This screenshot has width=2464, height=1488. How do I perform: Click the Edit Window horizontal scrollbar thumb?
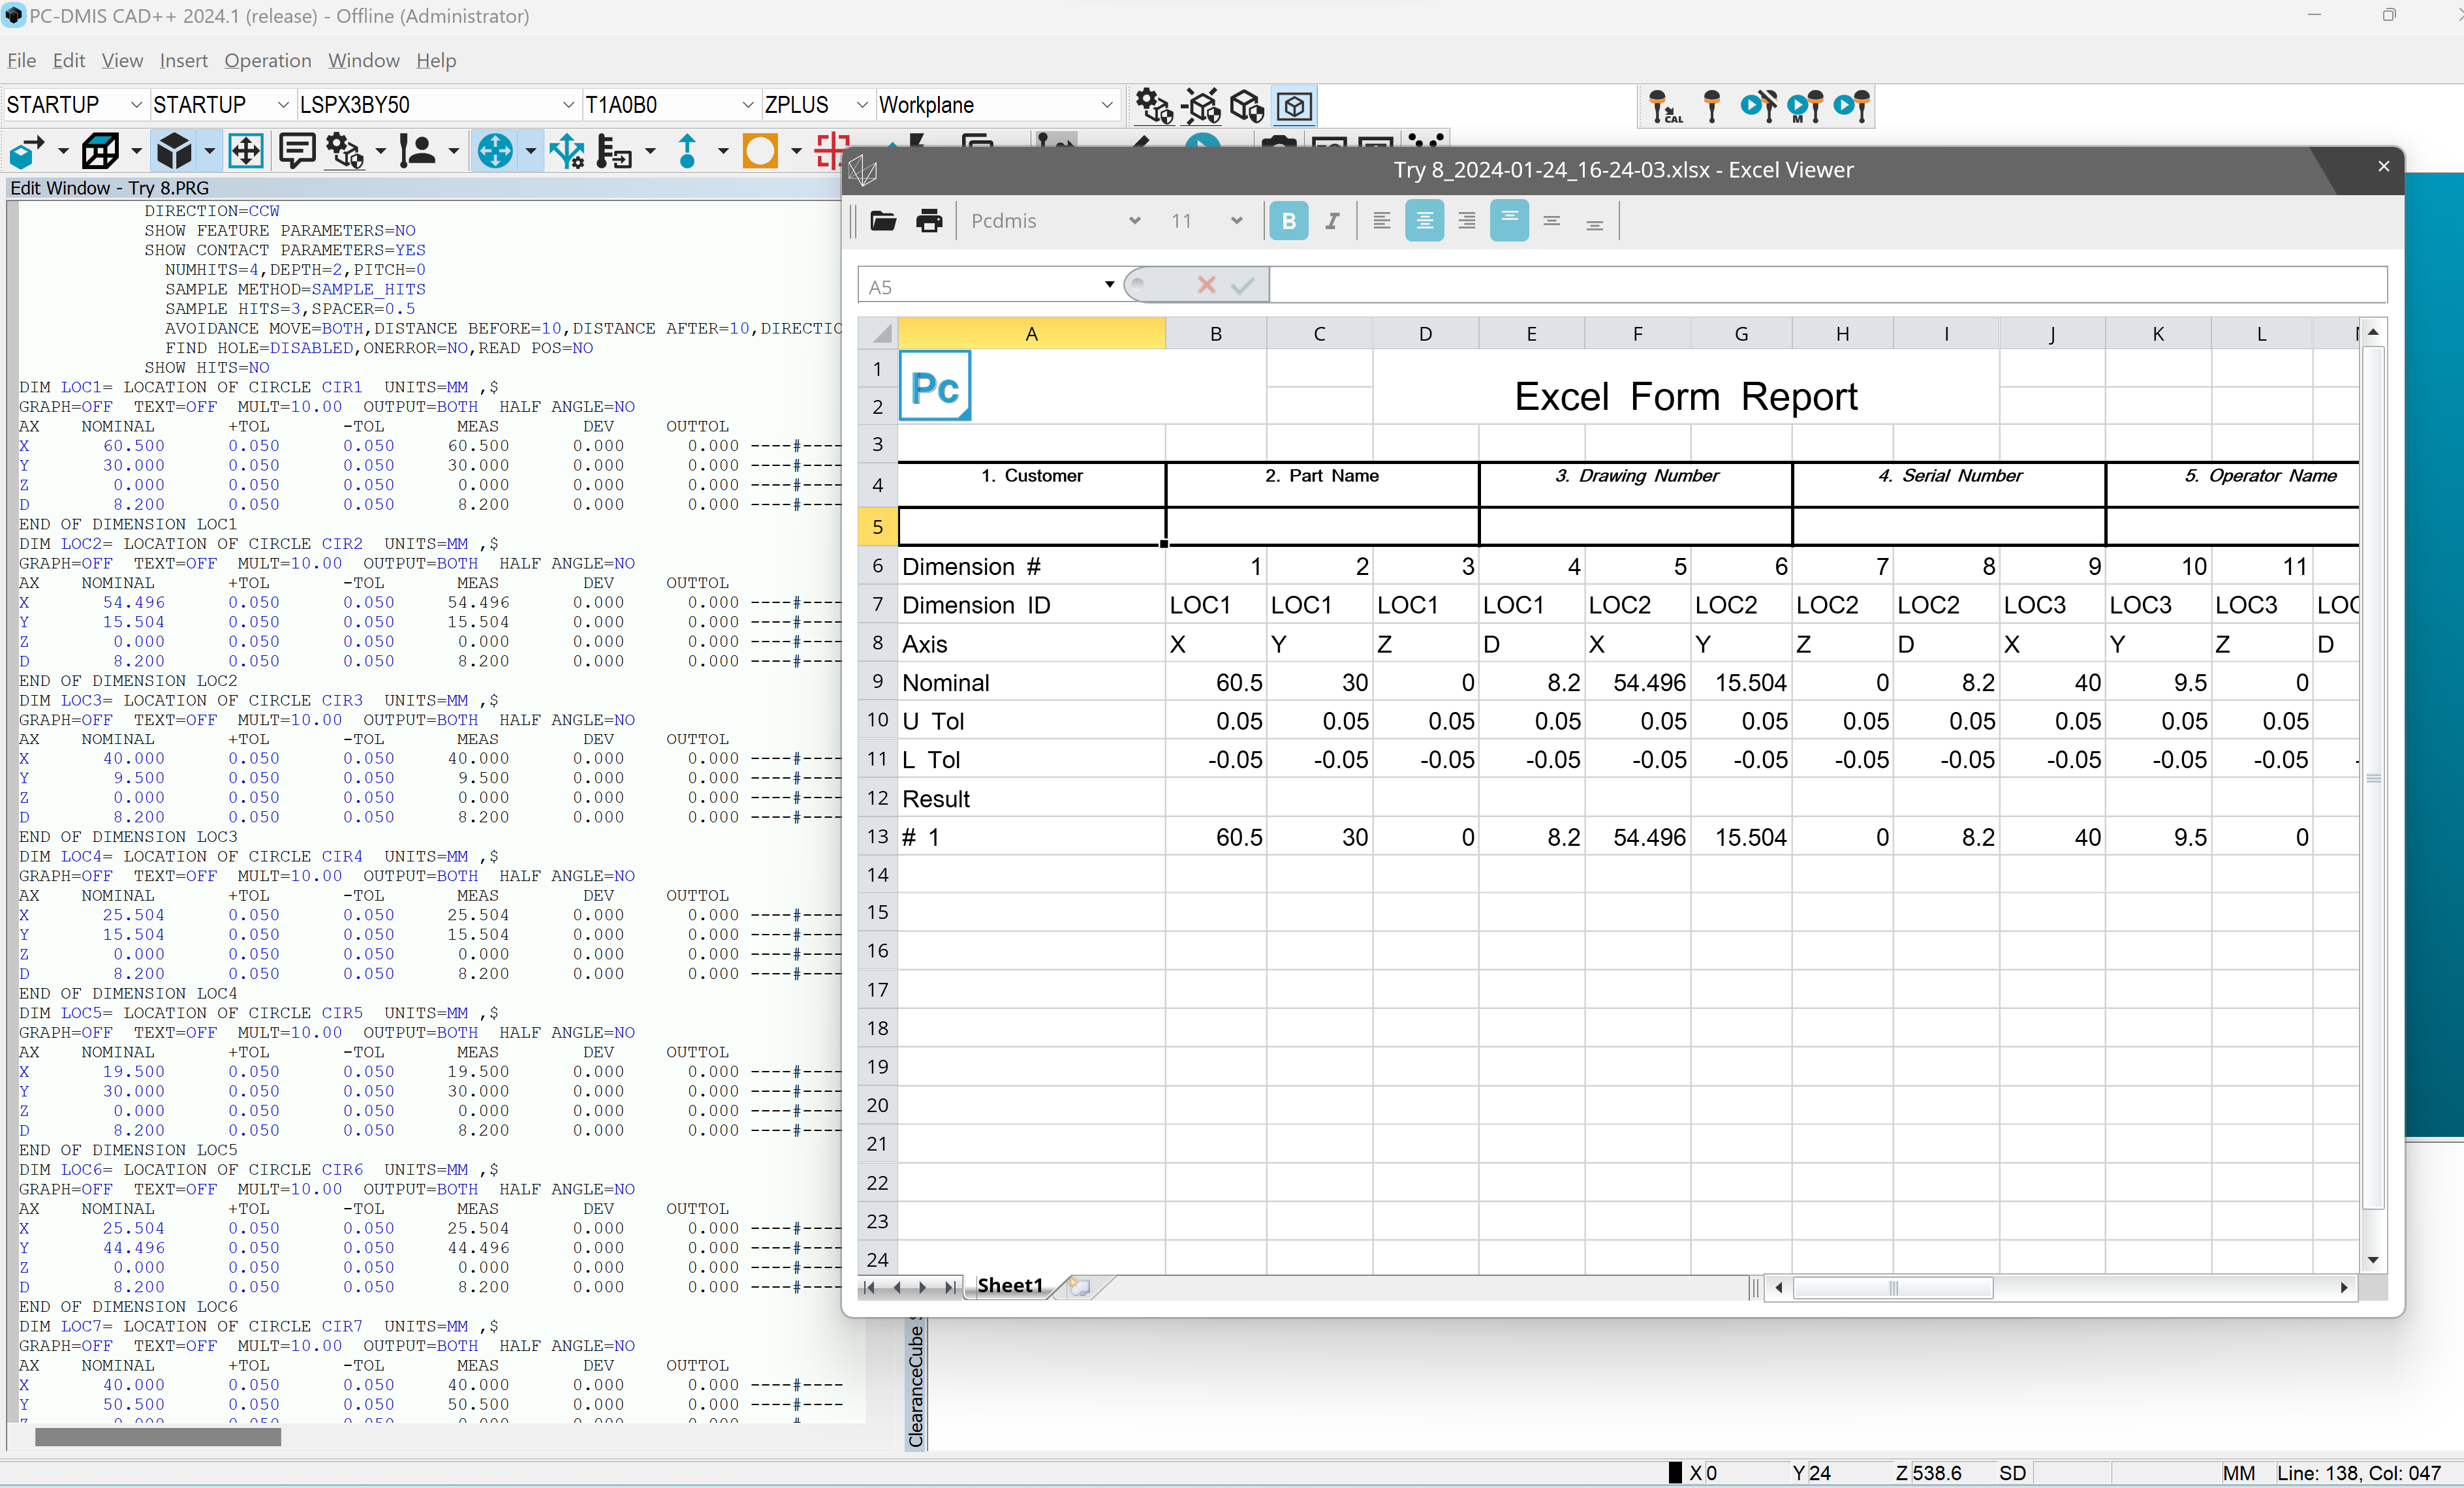tap(158, 1437)
